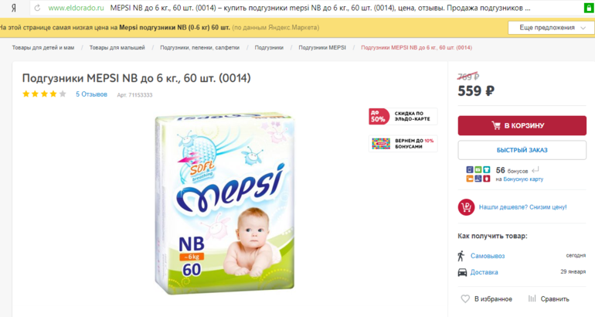Click the star rating of the product
The width and height of the screenshot is (595, 317).
(44, 94)
